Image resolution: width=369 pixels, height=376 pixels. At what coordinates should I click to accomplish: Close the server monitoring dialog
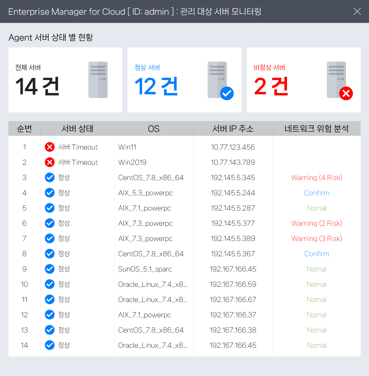357,12
